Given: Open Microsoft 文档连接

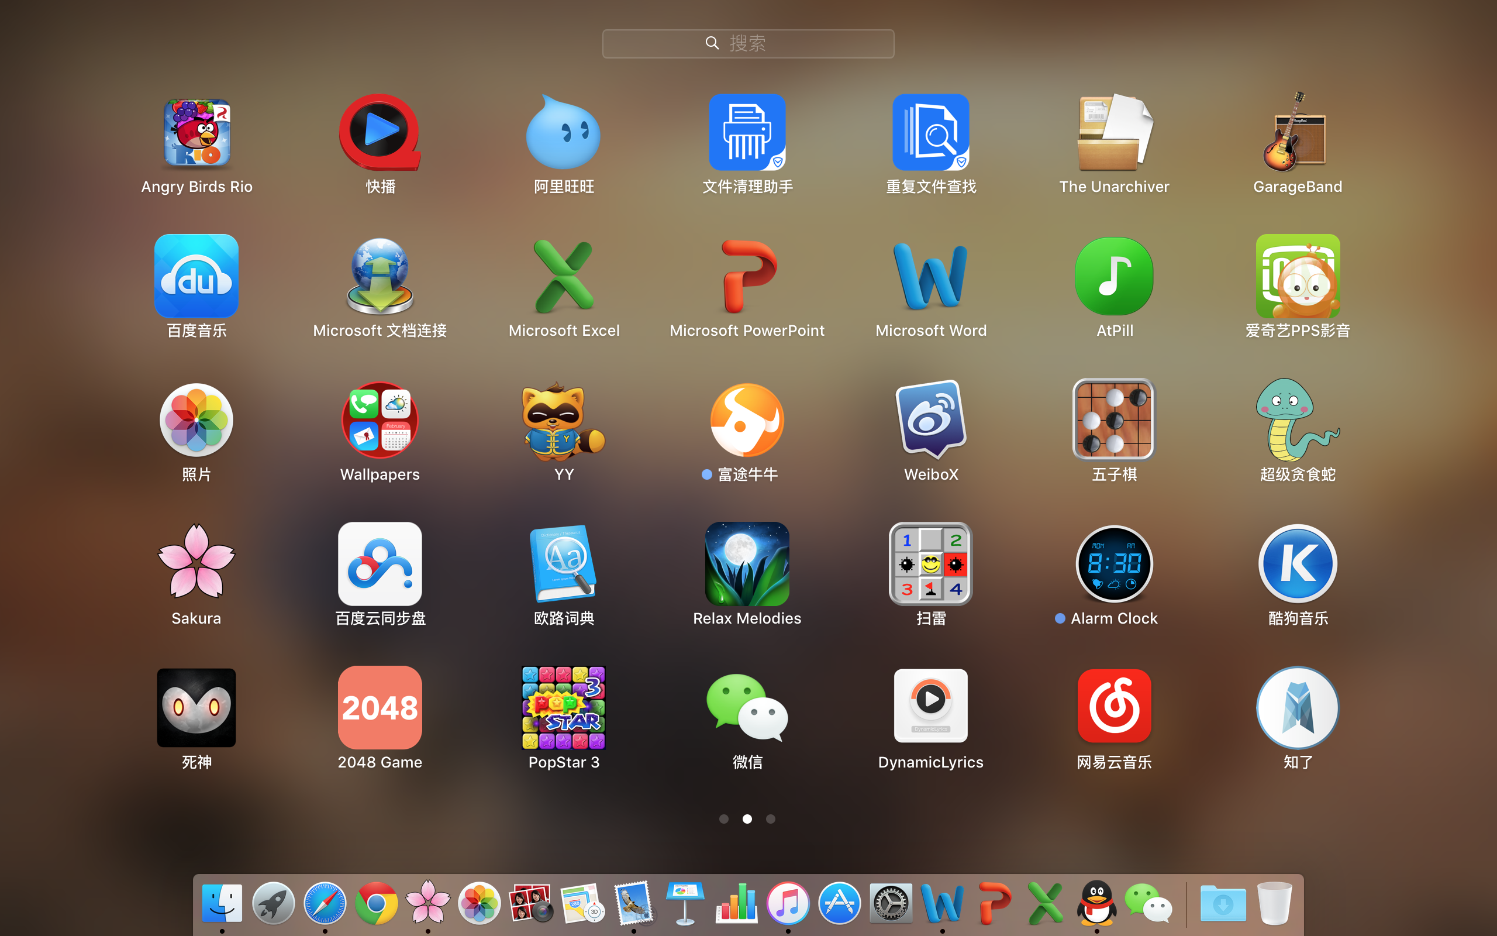Looking at the screenshot, I should 380,276.
